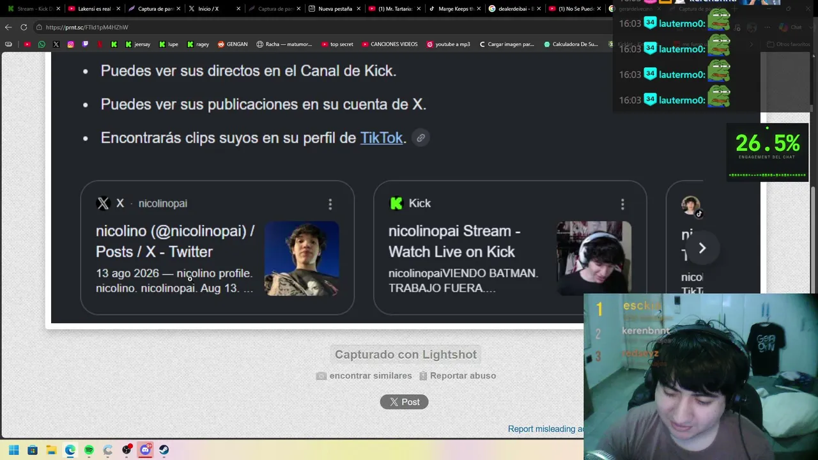Image resolution: width=818 pixels, height=460 pixels.
Task: Click the 'nicolinopai' X source label
Action: tap(163, 204)
